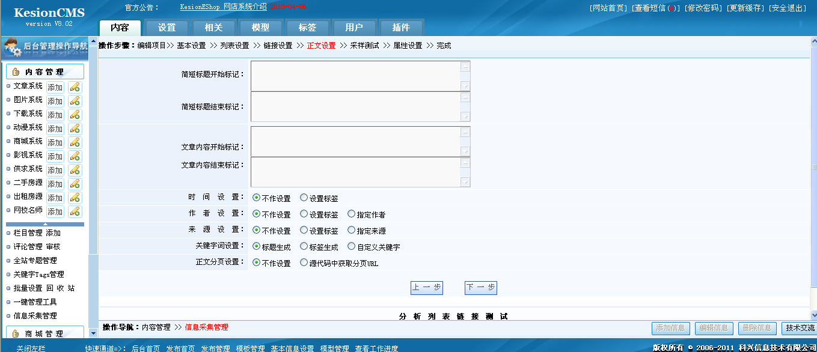Click 回收站 in sidebar
Viewport: 817px width, 352px height.
[x=60, y=288]
